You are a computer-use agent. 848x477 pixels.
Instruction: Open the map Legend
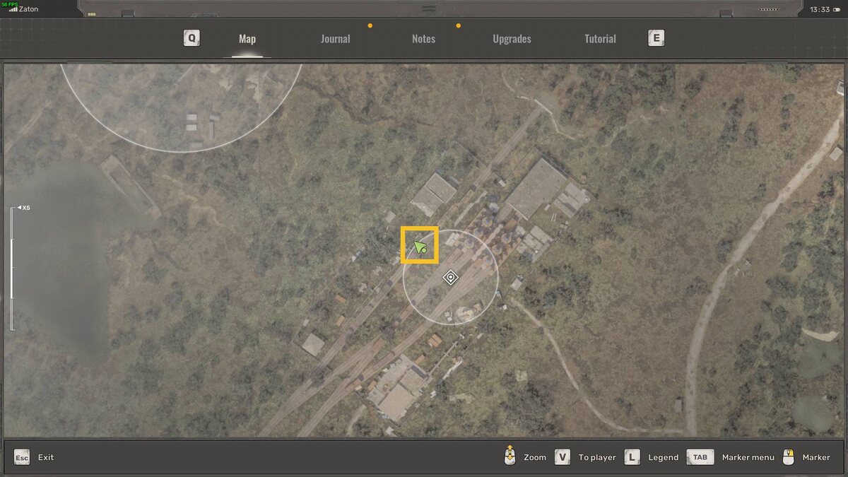[x=664, y=457]
